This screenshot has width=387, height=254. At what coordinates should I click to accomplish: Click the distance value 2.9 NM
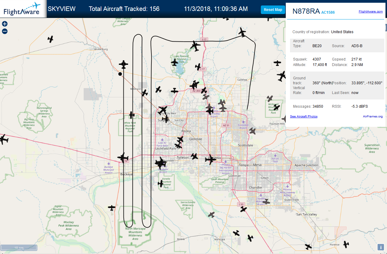coord(357,65)
